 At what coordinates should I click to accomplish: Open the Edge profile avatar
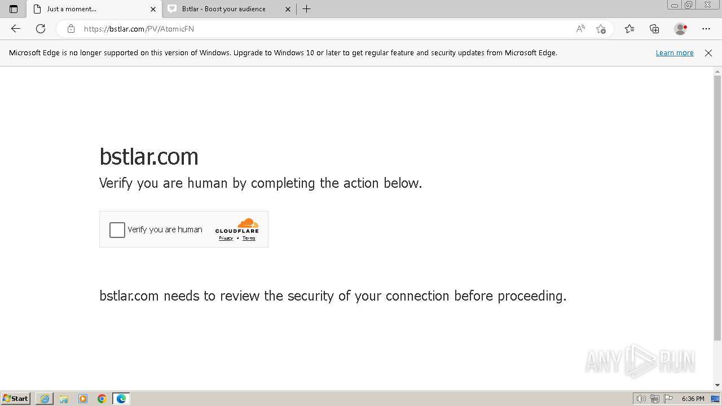[x=680, y=29]
